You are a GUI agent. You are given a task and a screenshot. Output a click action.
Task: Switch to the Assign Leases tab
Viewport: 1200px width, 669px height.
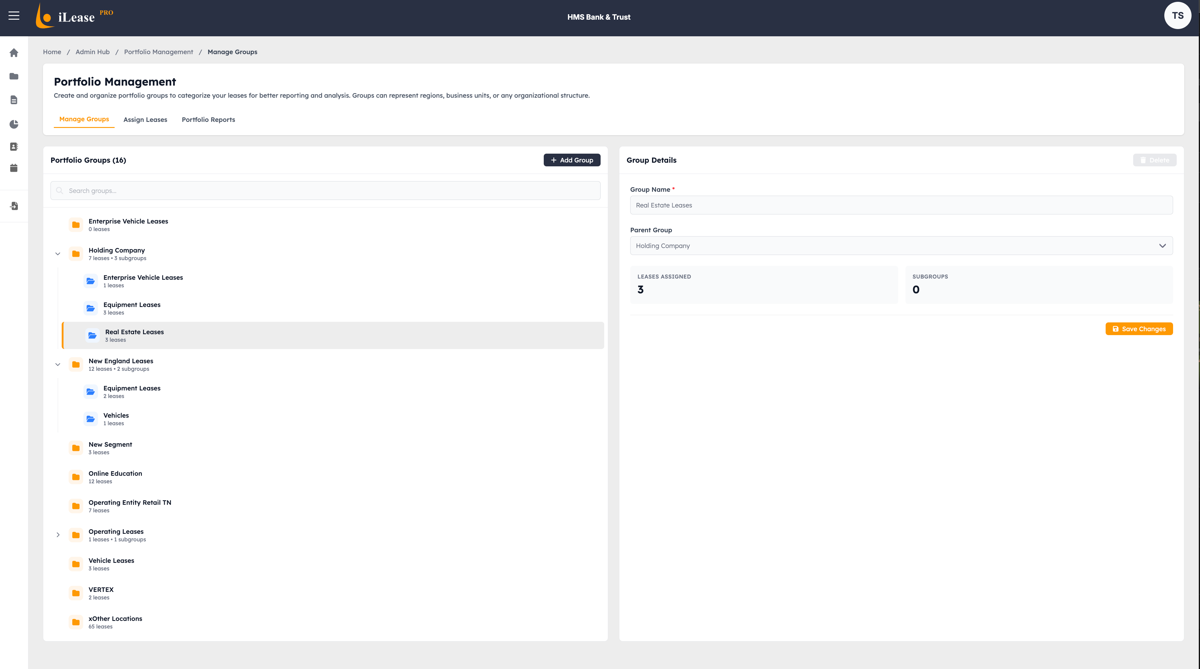145,120
